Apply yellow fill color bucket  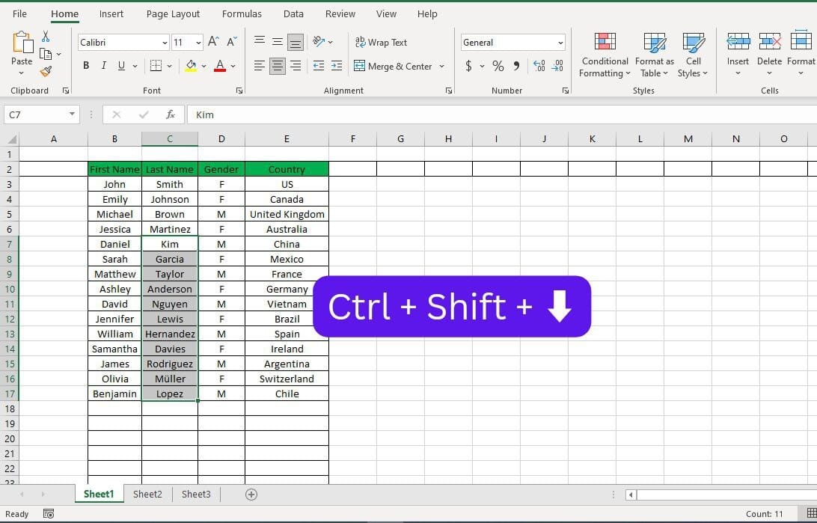click(x=191, y=66)
